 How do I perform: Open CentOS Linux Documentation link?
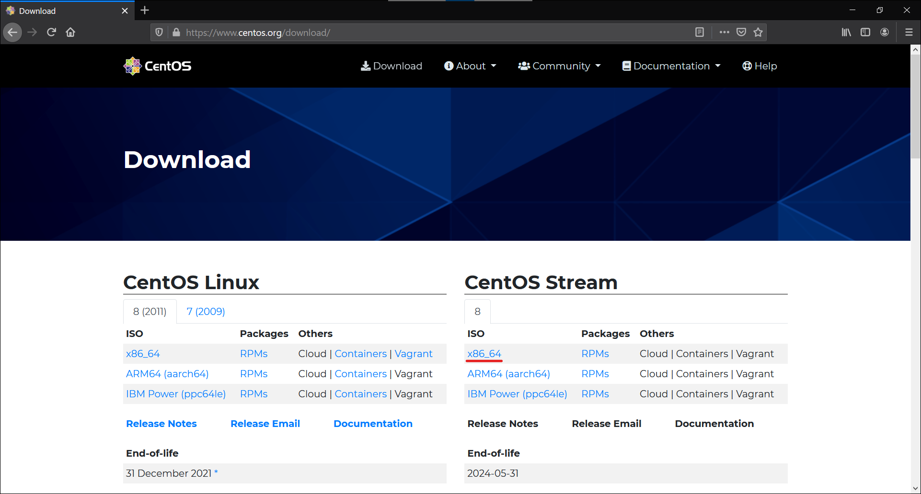(373, 424)
